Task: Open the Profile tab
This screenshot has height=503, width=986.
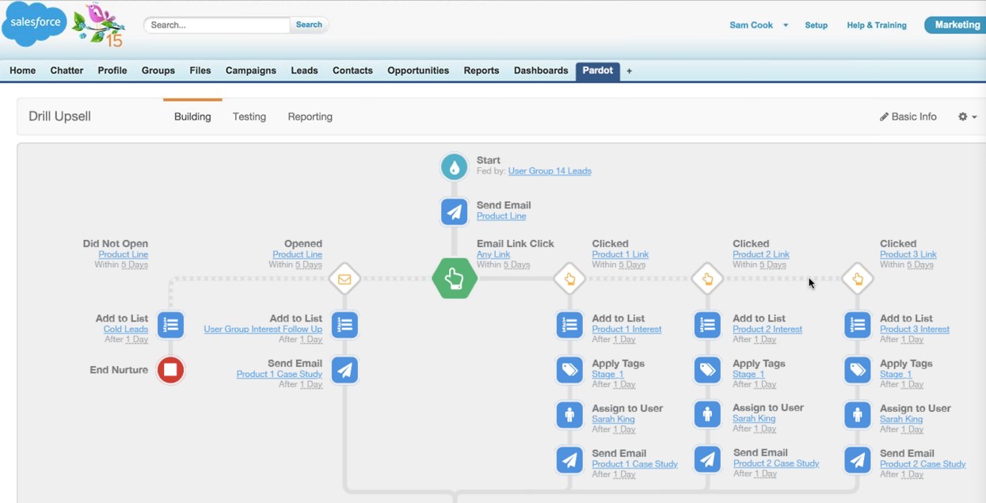Action: (x=112, y=70)
